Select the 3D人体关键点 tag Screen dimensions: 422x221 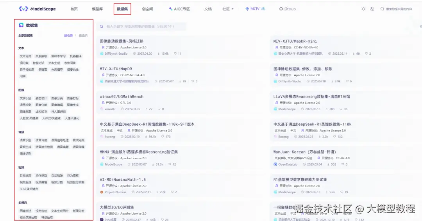pyautogui.click(x=29, y=189)
